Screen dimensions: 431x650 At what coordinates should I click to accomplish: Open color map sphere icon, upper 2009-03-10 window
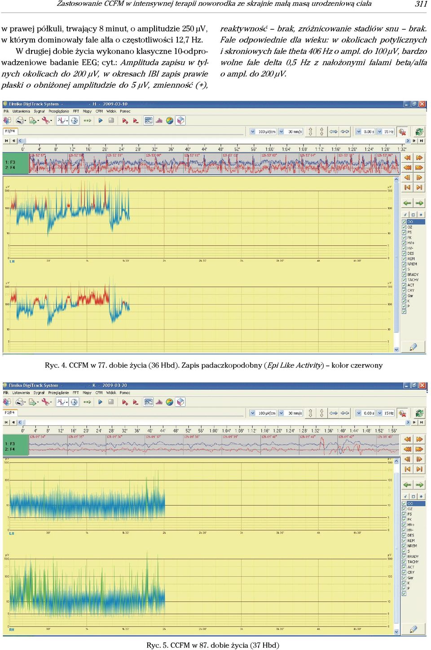(170, 120)
